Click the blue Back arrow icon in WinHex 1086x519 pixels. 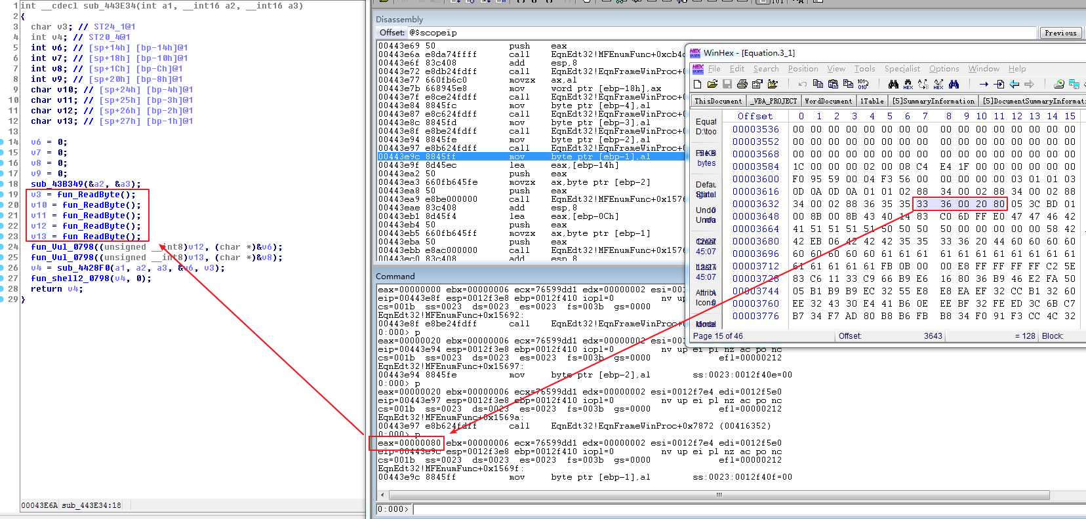coord(1014,84)
